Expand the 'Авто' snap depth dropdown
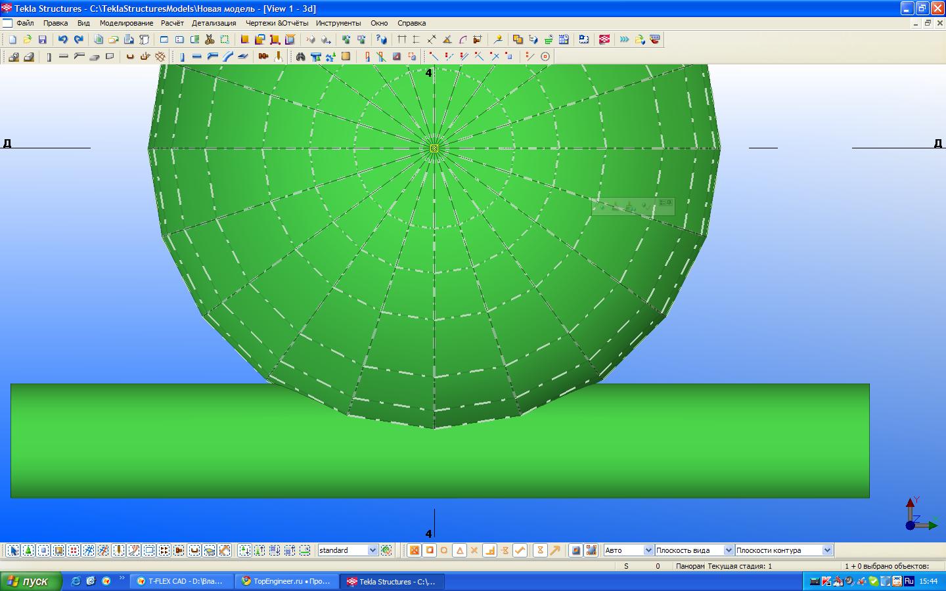The height and width of the screenshot is (591, 946). click(x=648, y=550)
